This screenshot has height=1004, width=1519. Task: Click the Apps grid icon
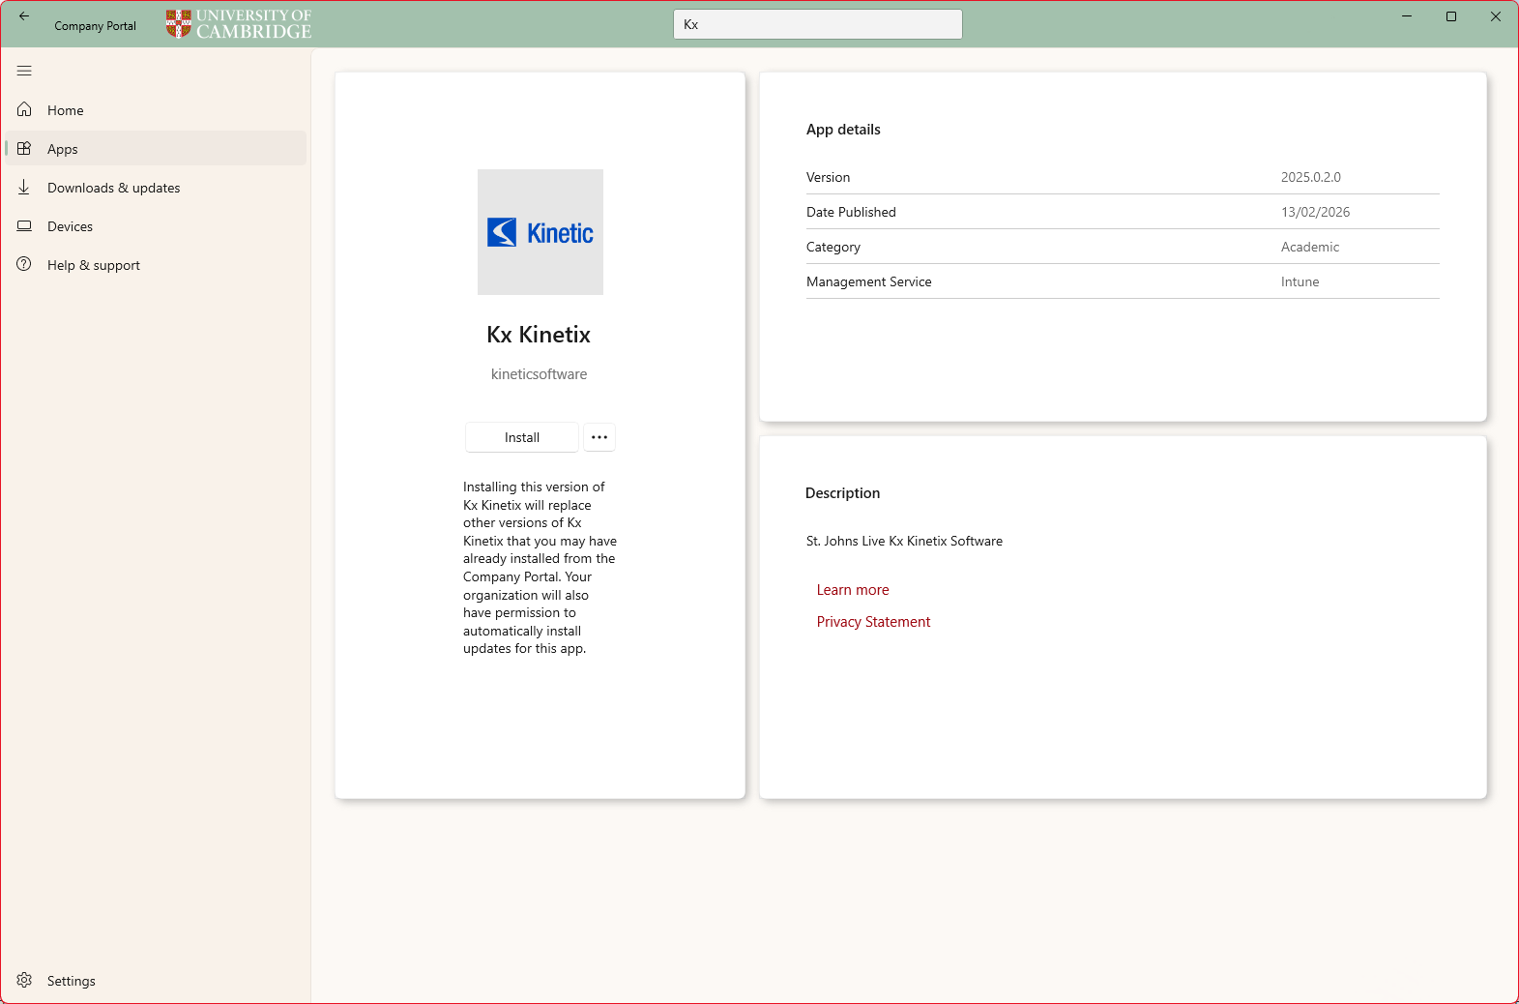pyautogui.click(x=24, y=148)
